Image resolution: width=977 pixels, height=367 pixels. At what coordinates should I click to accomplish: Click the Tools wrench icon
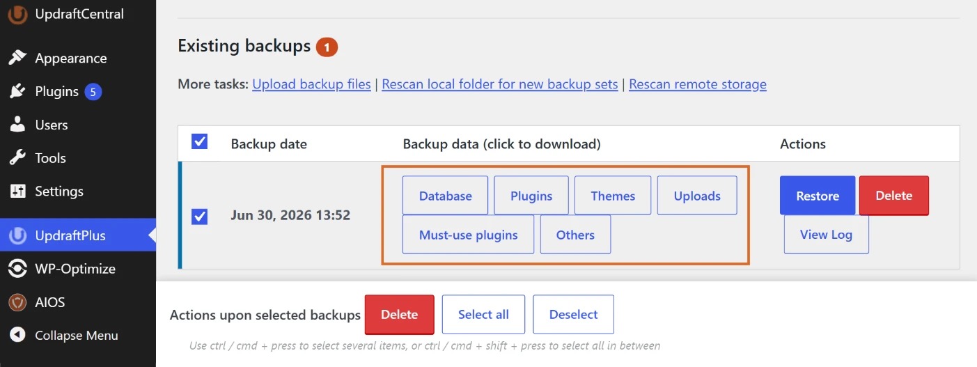[x=17, y=158]
